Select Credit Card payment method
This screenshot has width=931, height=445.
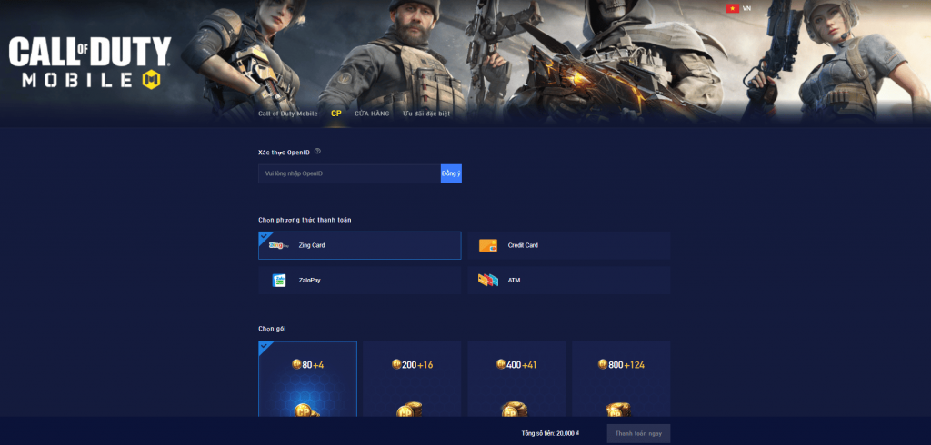click(x=569, y=245)
